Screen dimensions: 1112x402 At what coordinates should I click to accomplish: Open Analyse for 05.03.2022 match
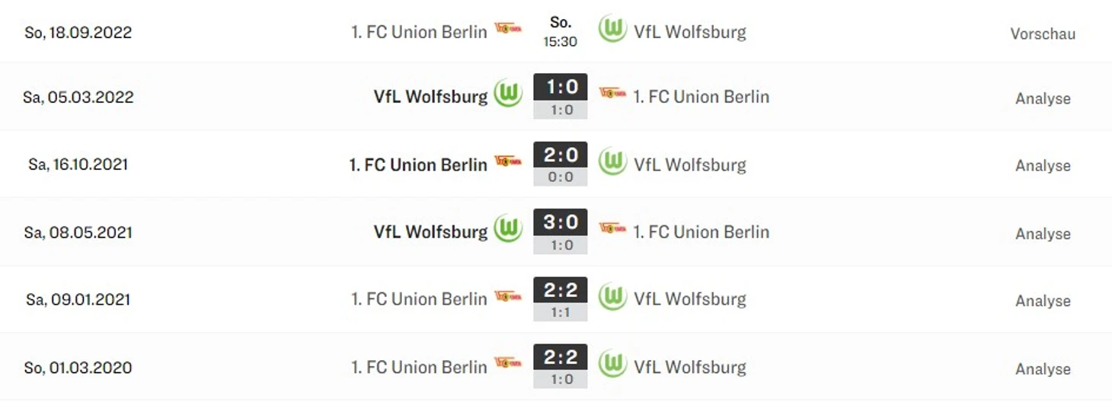click(x=1043, y=99)
